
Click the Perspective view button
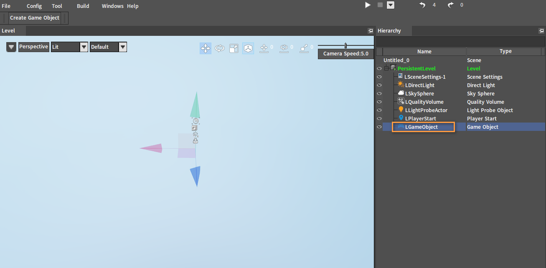33,47
